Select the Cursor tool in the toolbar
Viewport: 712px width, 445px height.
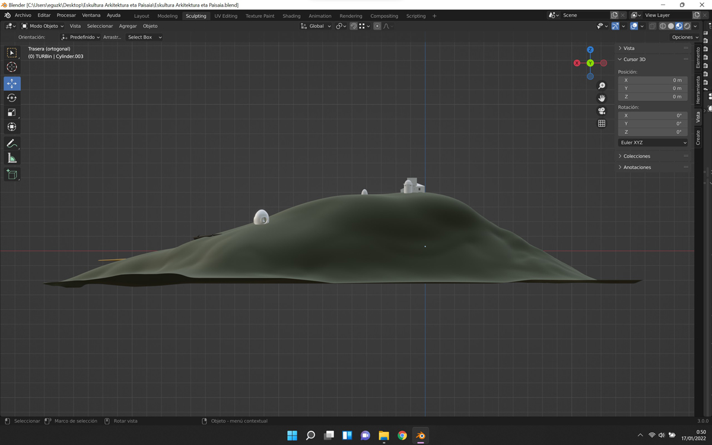pos(12,67)
